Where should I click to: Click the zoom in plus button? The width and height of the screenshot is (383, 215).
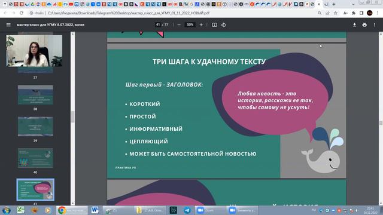point(201,25)
